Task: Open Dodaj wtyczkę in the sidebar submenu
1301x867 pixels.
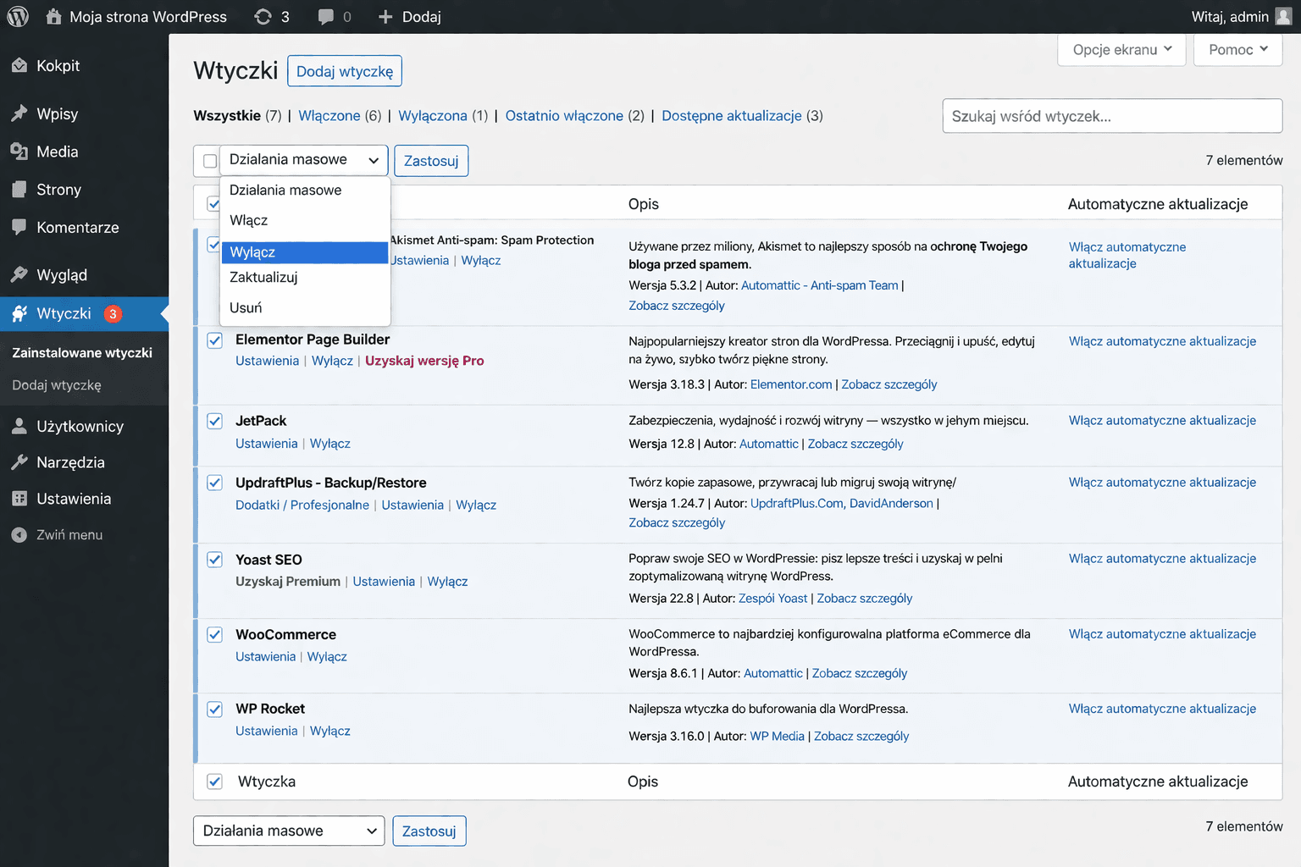Action: [x=57, y=385]
